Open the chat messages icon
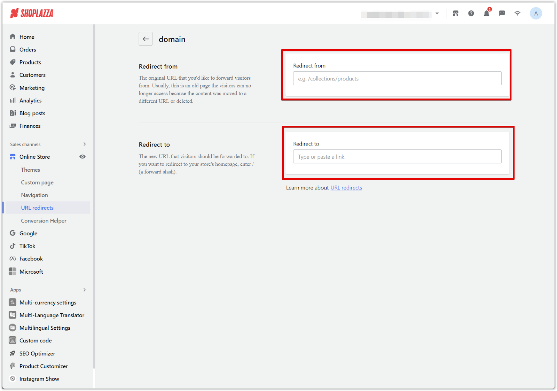The image size is (557, 391). tap(502, 14)
